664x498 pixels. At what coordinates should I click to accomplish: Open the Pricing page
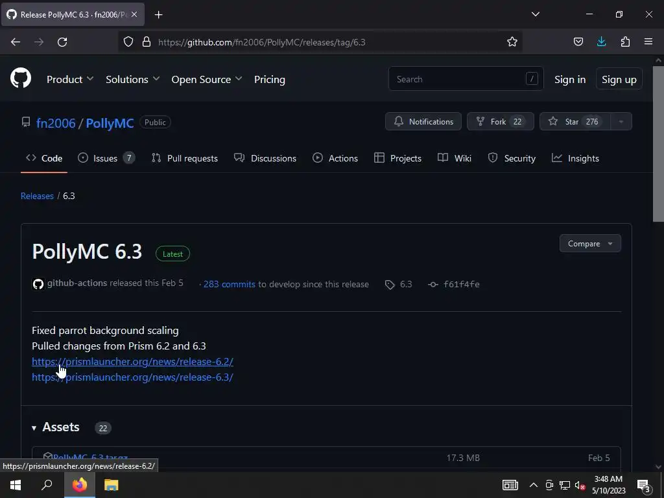(x=269, y=79)
